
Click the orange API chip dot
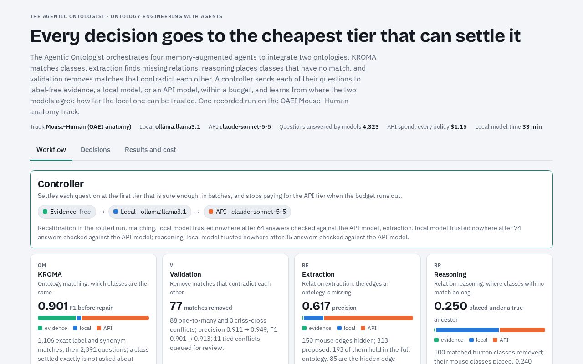pyautogui.click(x=211, y=212)
